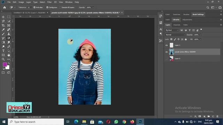Create a new adjustment layer icon

pyautogui.click(x=204, y=116)
